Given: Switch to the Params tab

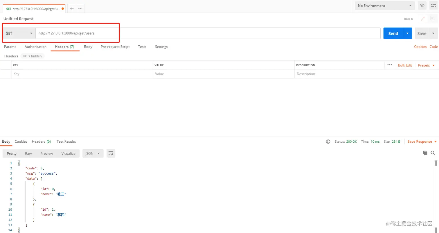Looking at the screenshot, I should tap(10, 47).
